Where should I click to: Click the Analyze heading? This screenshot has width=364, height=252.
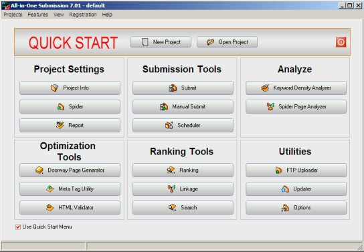[295, 70]
